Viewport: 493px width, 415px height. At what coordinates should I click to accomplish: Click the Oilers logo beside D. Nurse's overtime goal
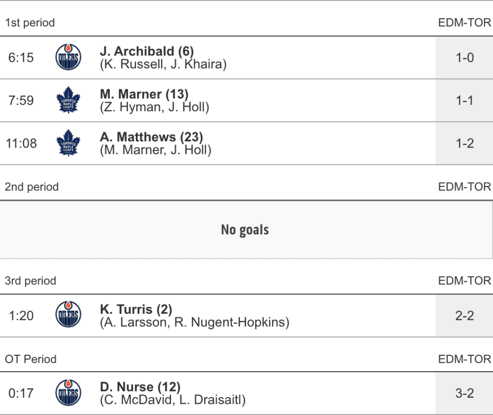68,393
